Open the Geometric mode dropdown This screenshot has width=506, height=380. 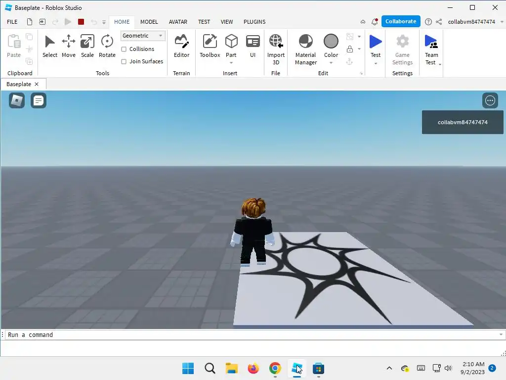143,36
